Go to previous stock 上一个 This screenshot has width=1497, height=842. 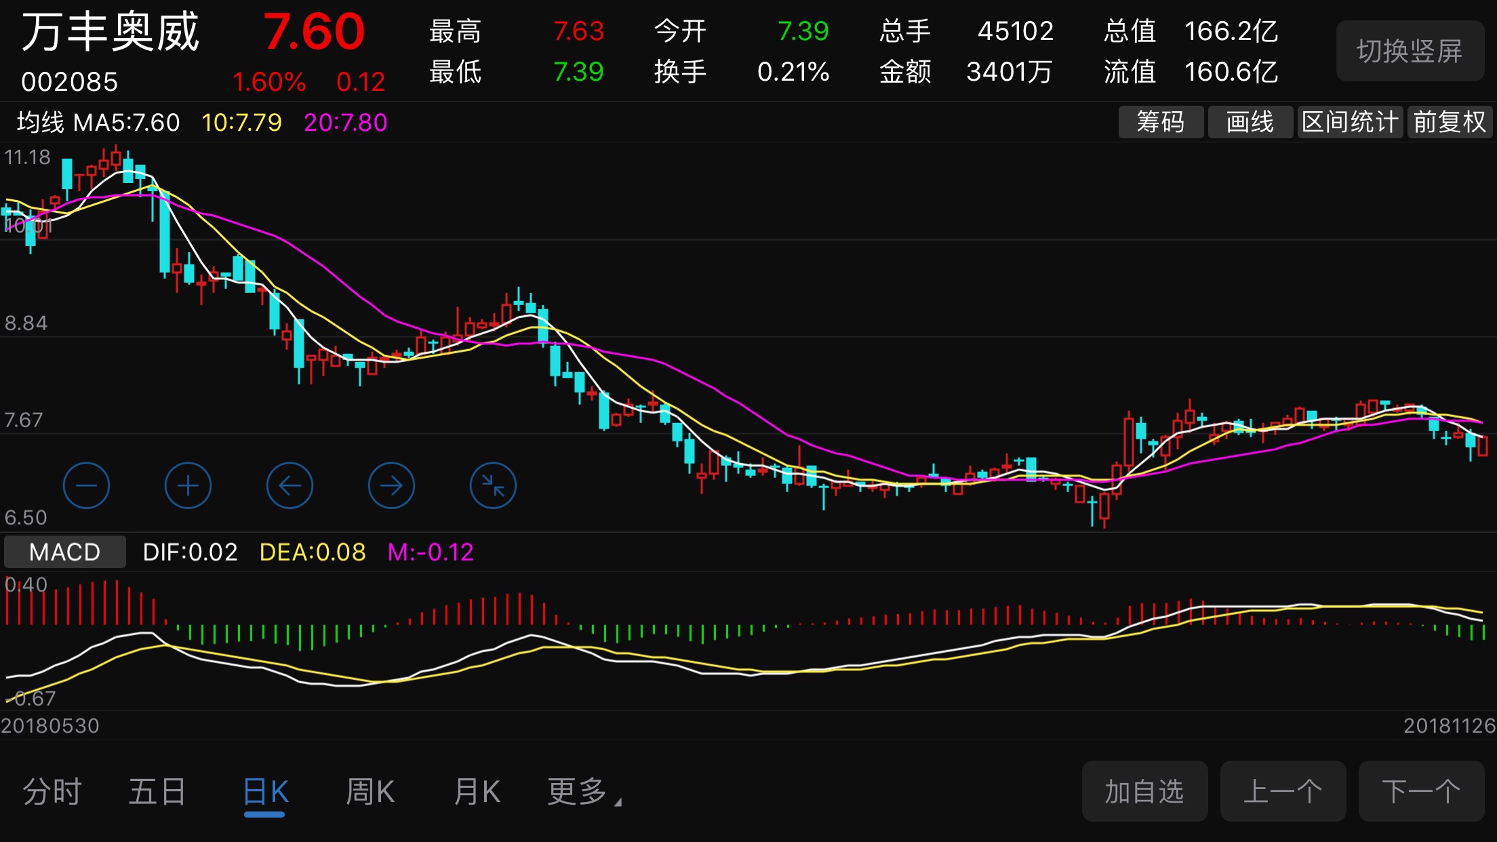[x=1283, y=791]
